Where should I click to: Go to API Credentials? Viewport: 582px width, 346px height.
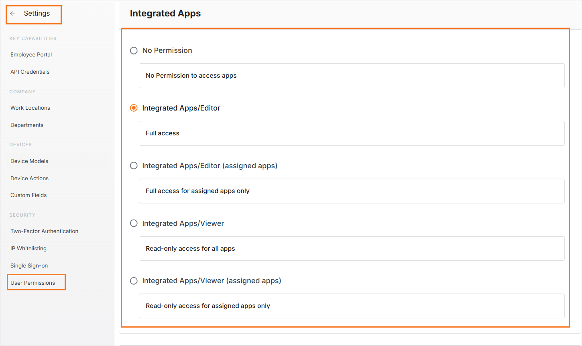[30, 72]
